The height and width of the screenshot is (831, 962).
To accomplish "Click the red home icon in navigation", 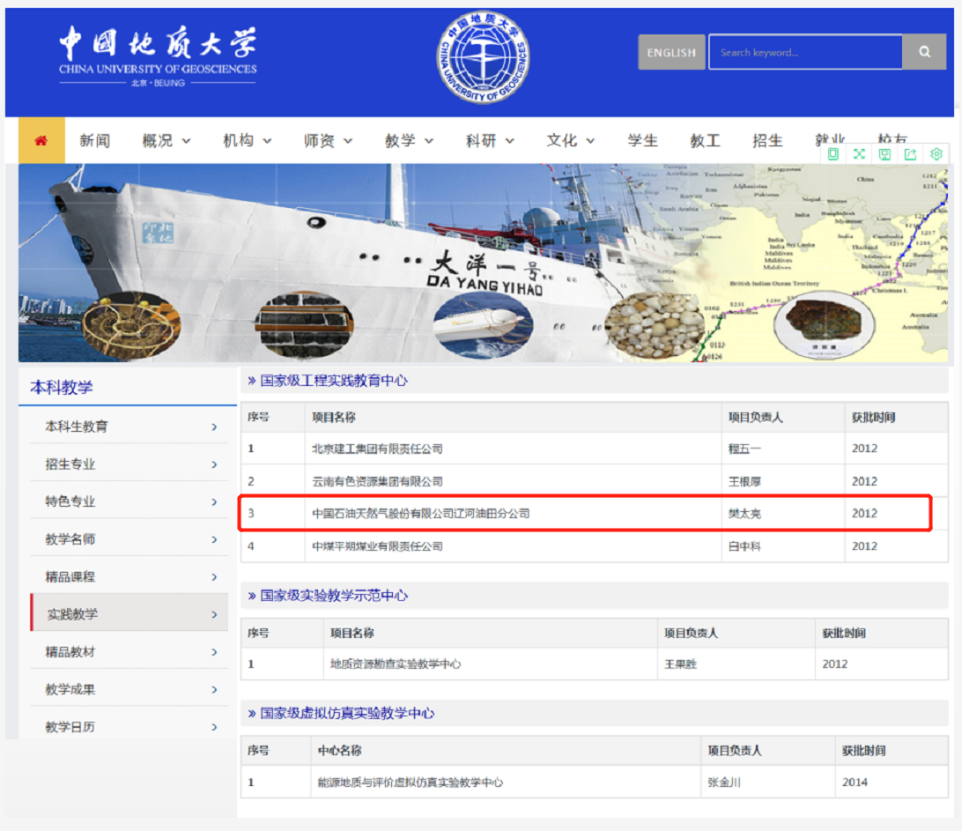I will [41, 141].
